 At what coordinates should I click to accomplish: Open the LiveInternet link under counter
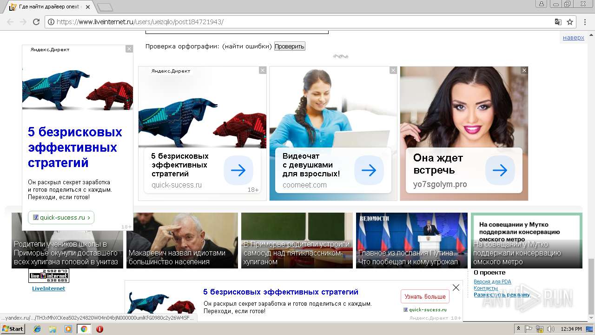coord(48,288)
